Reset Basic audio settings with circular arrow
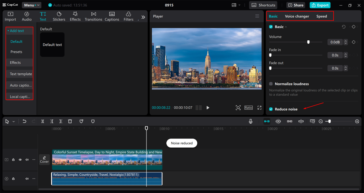Image resolution: width=364 pixels, height=193 pixels. point(344,27)
